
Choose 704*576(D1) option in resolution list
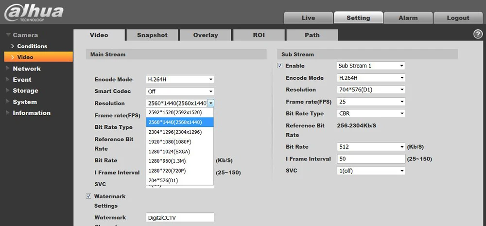tap(180, 180)
